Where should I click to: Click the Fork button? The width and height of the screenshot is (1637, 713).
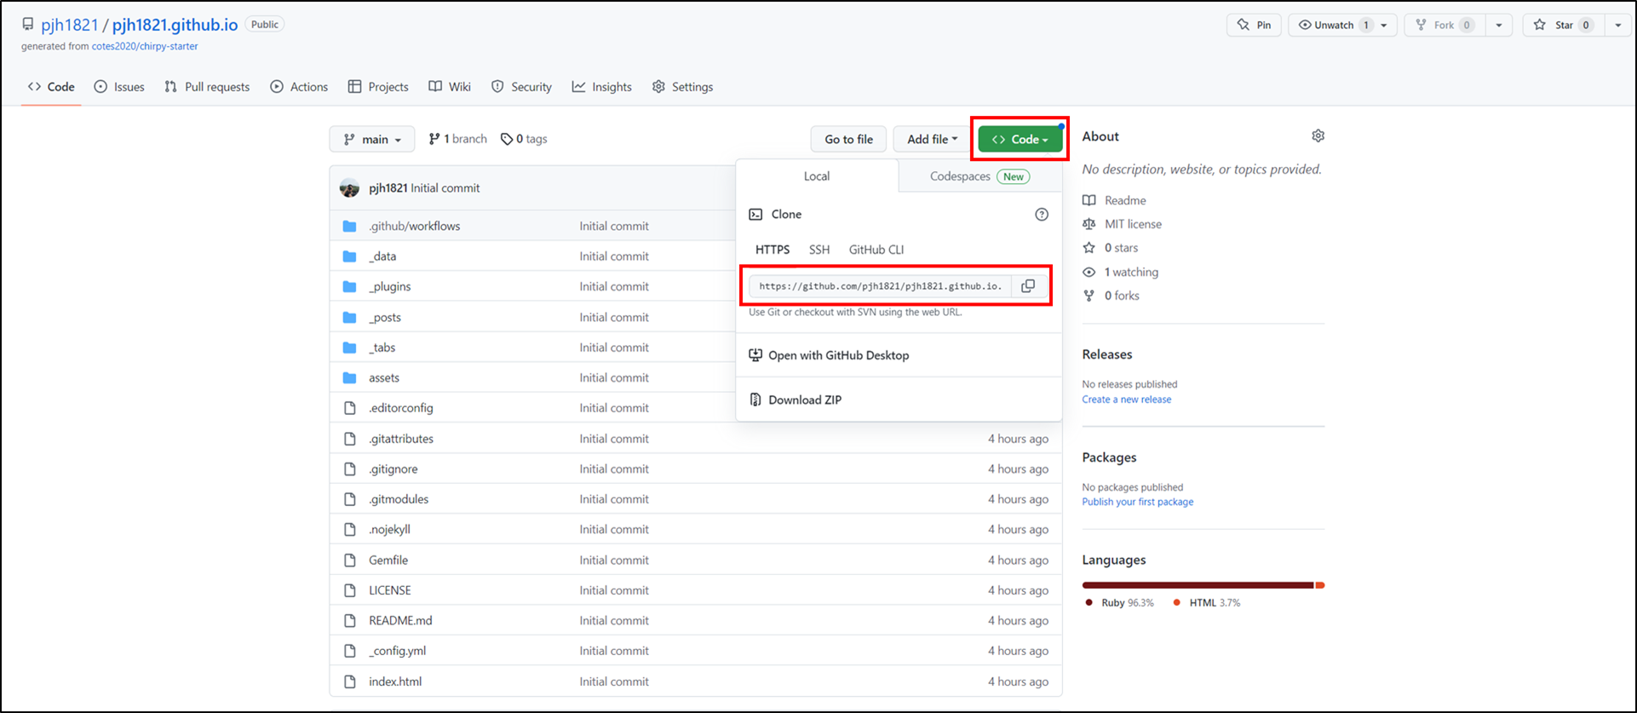click(1445, 25)
